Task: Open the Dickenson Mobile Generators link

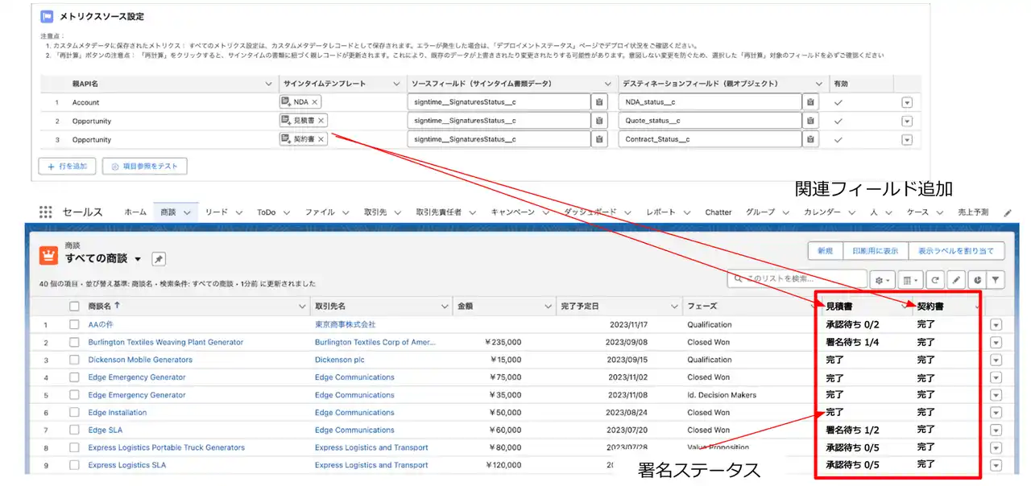Action: pyautogui.click(x=140, y=360)
